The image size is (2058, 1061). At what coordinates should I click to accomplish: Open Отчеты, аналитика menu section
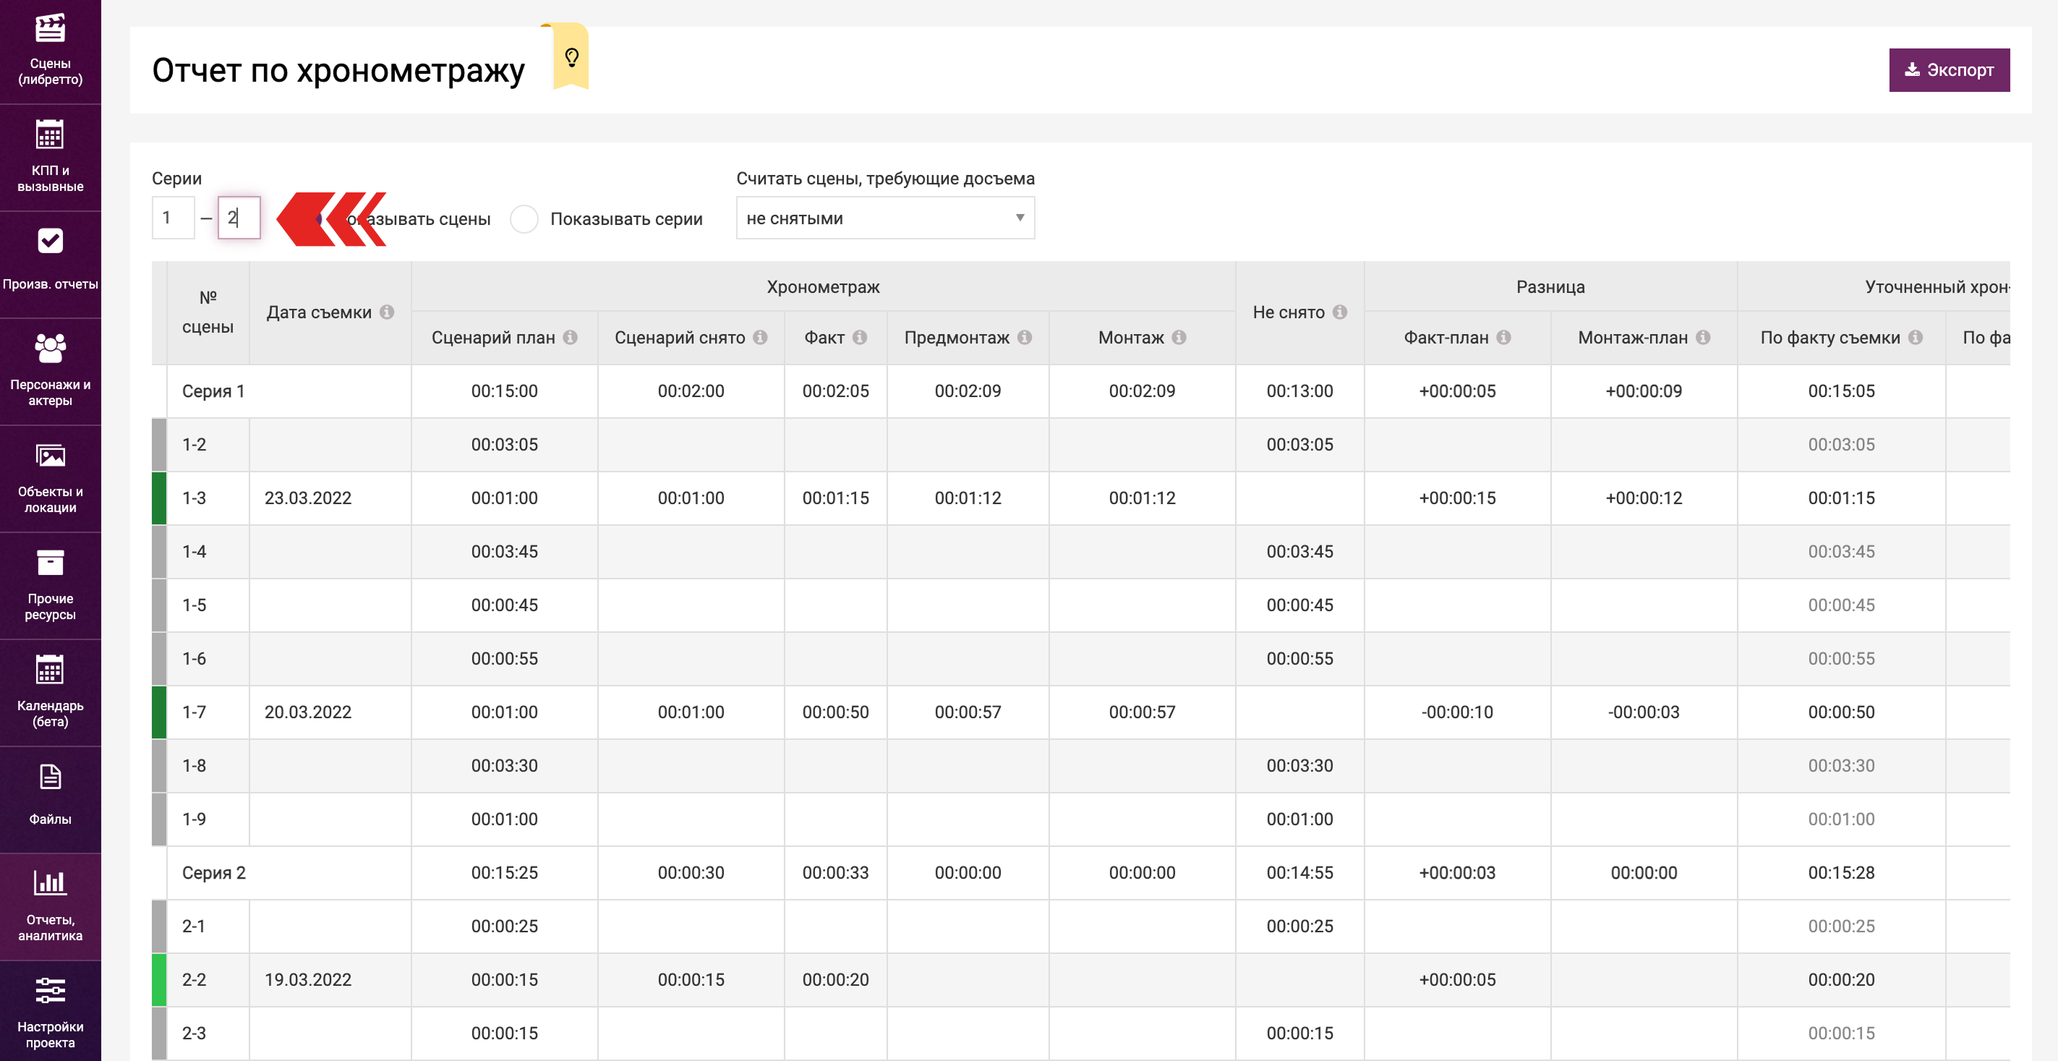49,906
